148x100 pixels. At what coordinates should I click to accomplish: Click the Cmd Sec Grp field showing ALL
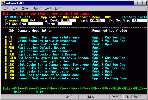click(x=139, y=20)
